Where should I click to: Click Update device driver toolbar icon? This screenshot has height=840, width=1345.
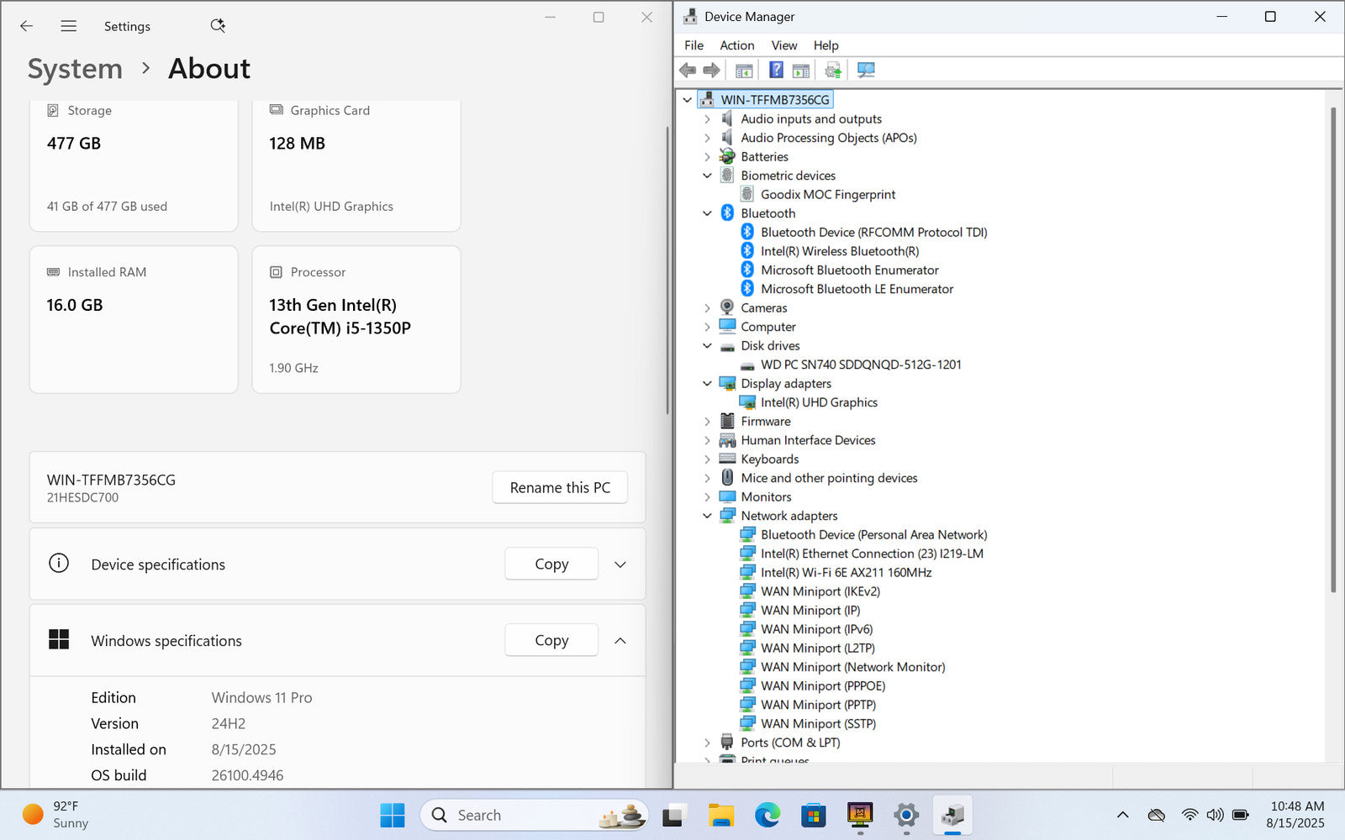(833, 71)
